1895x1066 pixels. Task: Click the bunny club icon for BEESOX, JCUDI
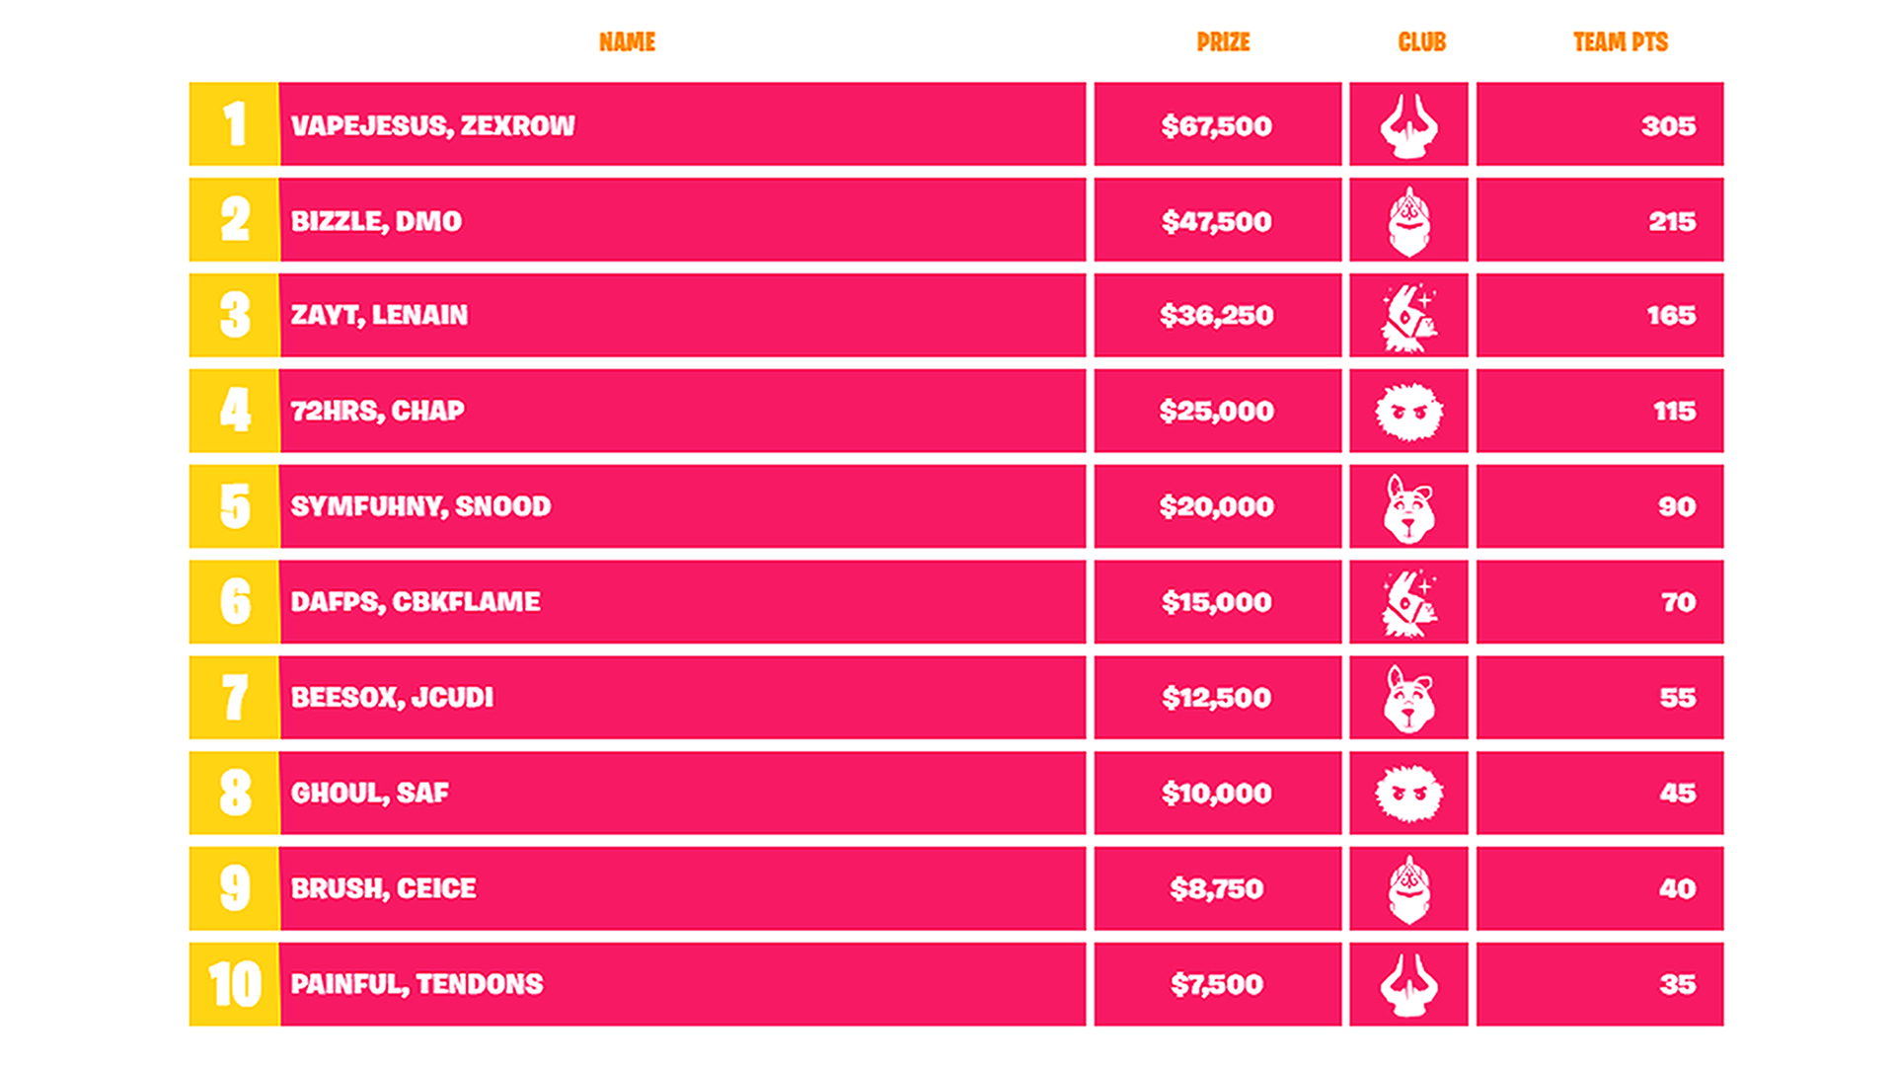[1408, 699]
